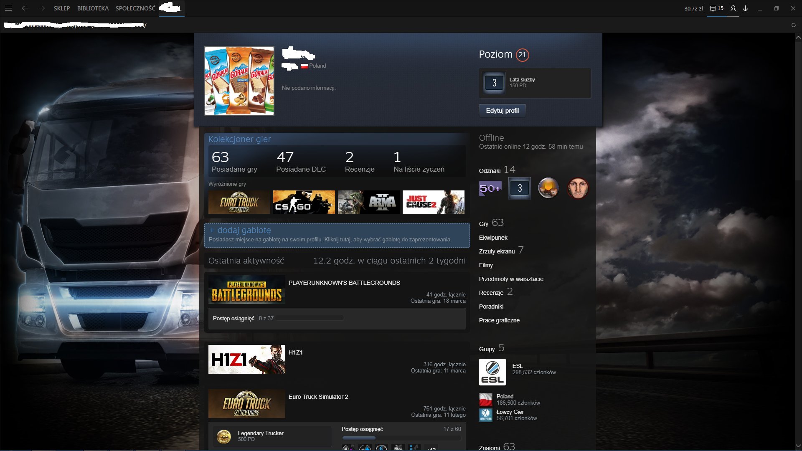Open 47 Posiadane DLC stat
This screenshot has width=802, height=451.
pos(301,162)
